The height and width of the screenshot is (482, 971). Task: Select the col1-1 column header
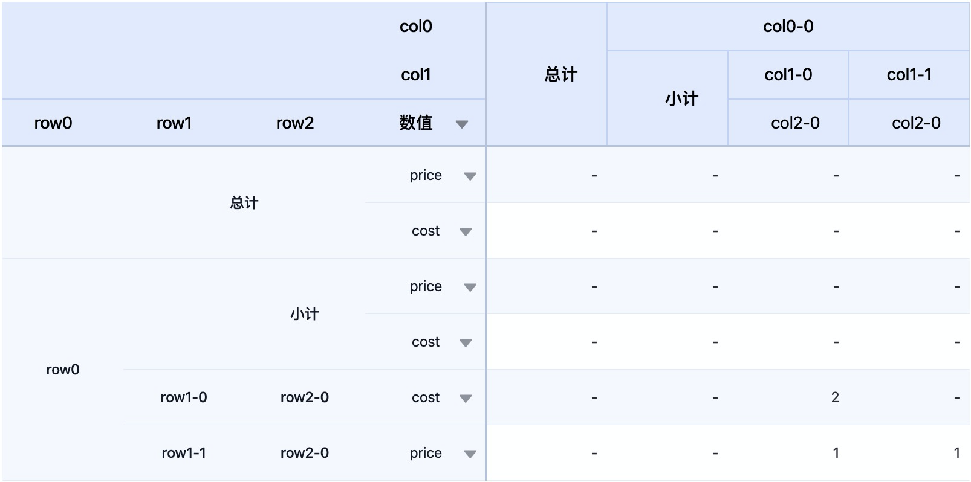click(909, 74)
